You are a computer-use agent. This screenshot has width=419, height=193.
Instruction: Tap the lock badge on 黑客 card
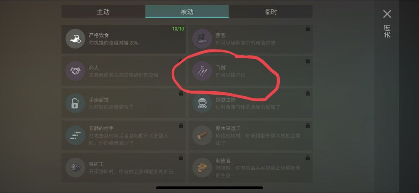point(308,29)
